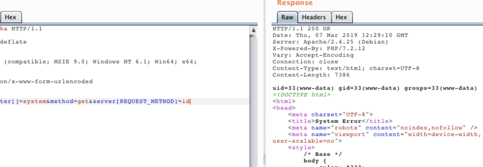Click the 'user-scalable=no' line

tap(307, 141)
